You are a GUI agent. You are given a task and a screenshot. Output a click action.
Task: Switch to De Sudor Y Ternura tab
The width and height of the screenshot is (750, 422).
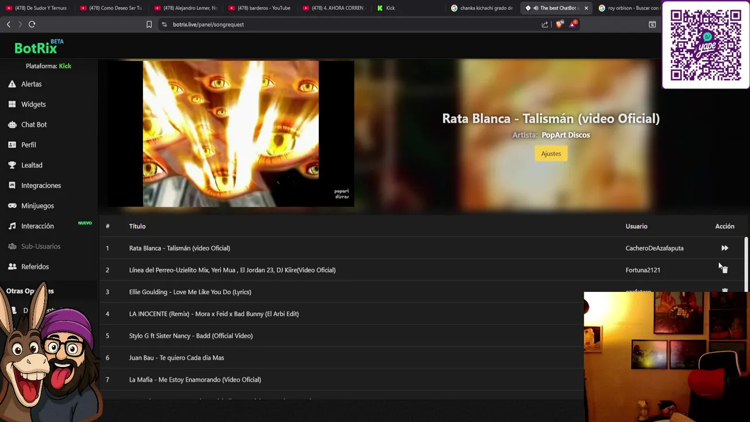tap(36, 8)
